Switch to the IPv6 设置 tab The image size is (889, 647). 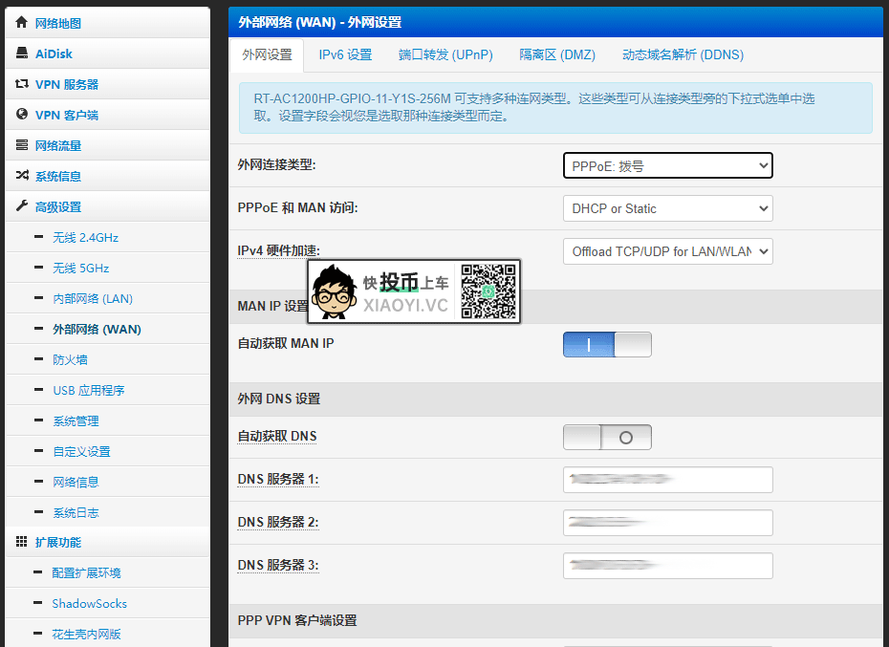tap(345, 55)
